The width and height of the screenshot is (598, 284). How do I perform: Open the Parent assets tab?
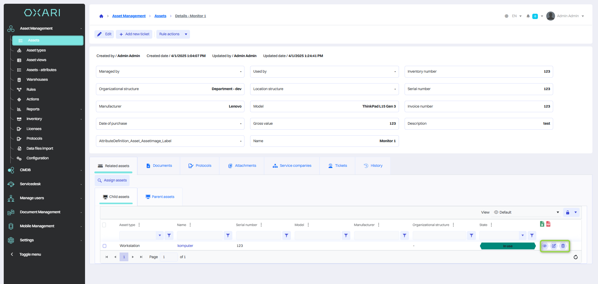160,197
